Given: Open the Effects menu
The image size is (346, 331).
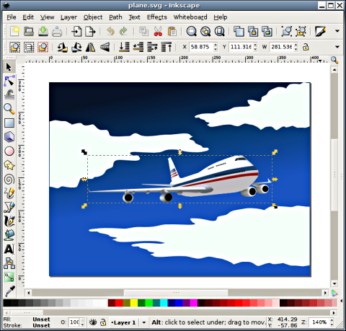Looking at the screenshot, I should (x=157, y=17).
